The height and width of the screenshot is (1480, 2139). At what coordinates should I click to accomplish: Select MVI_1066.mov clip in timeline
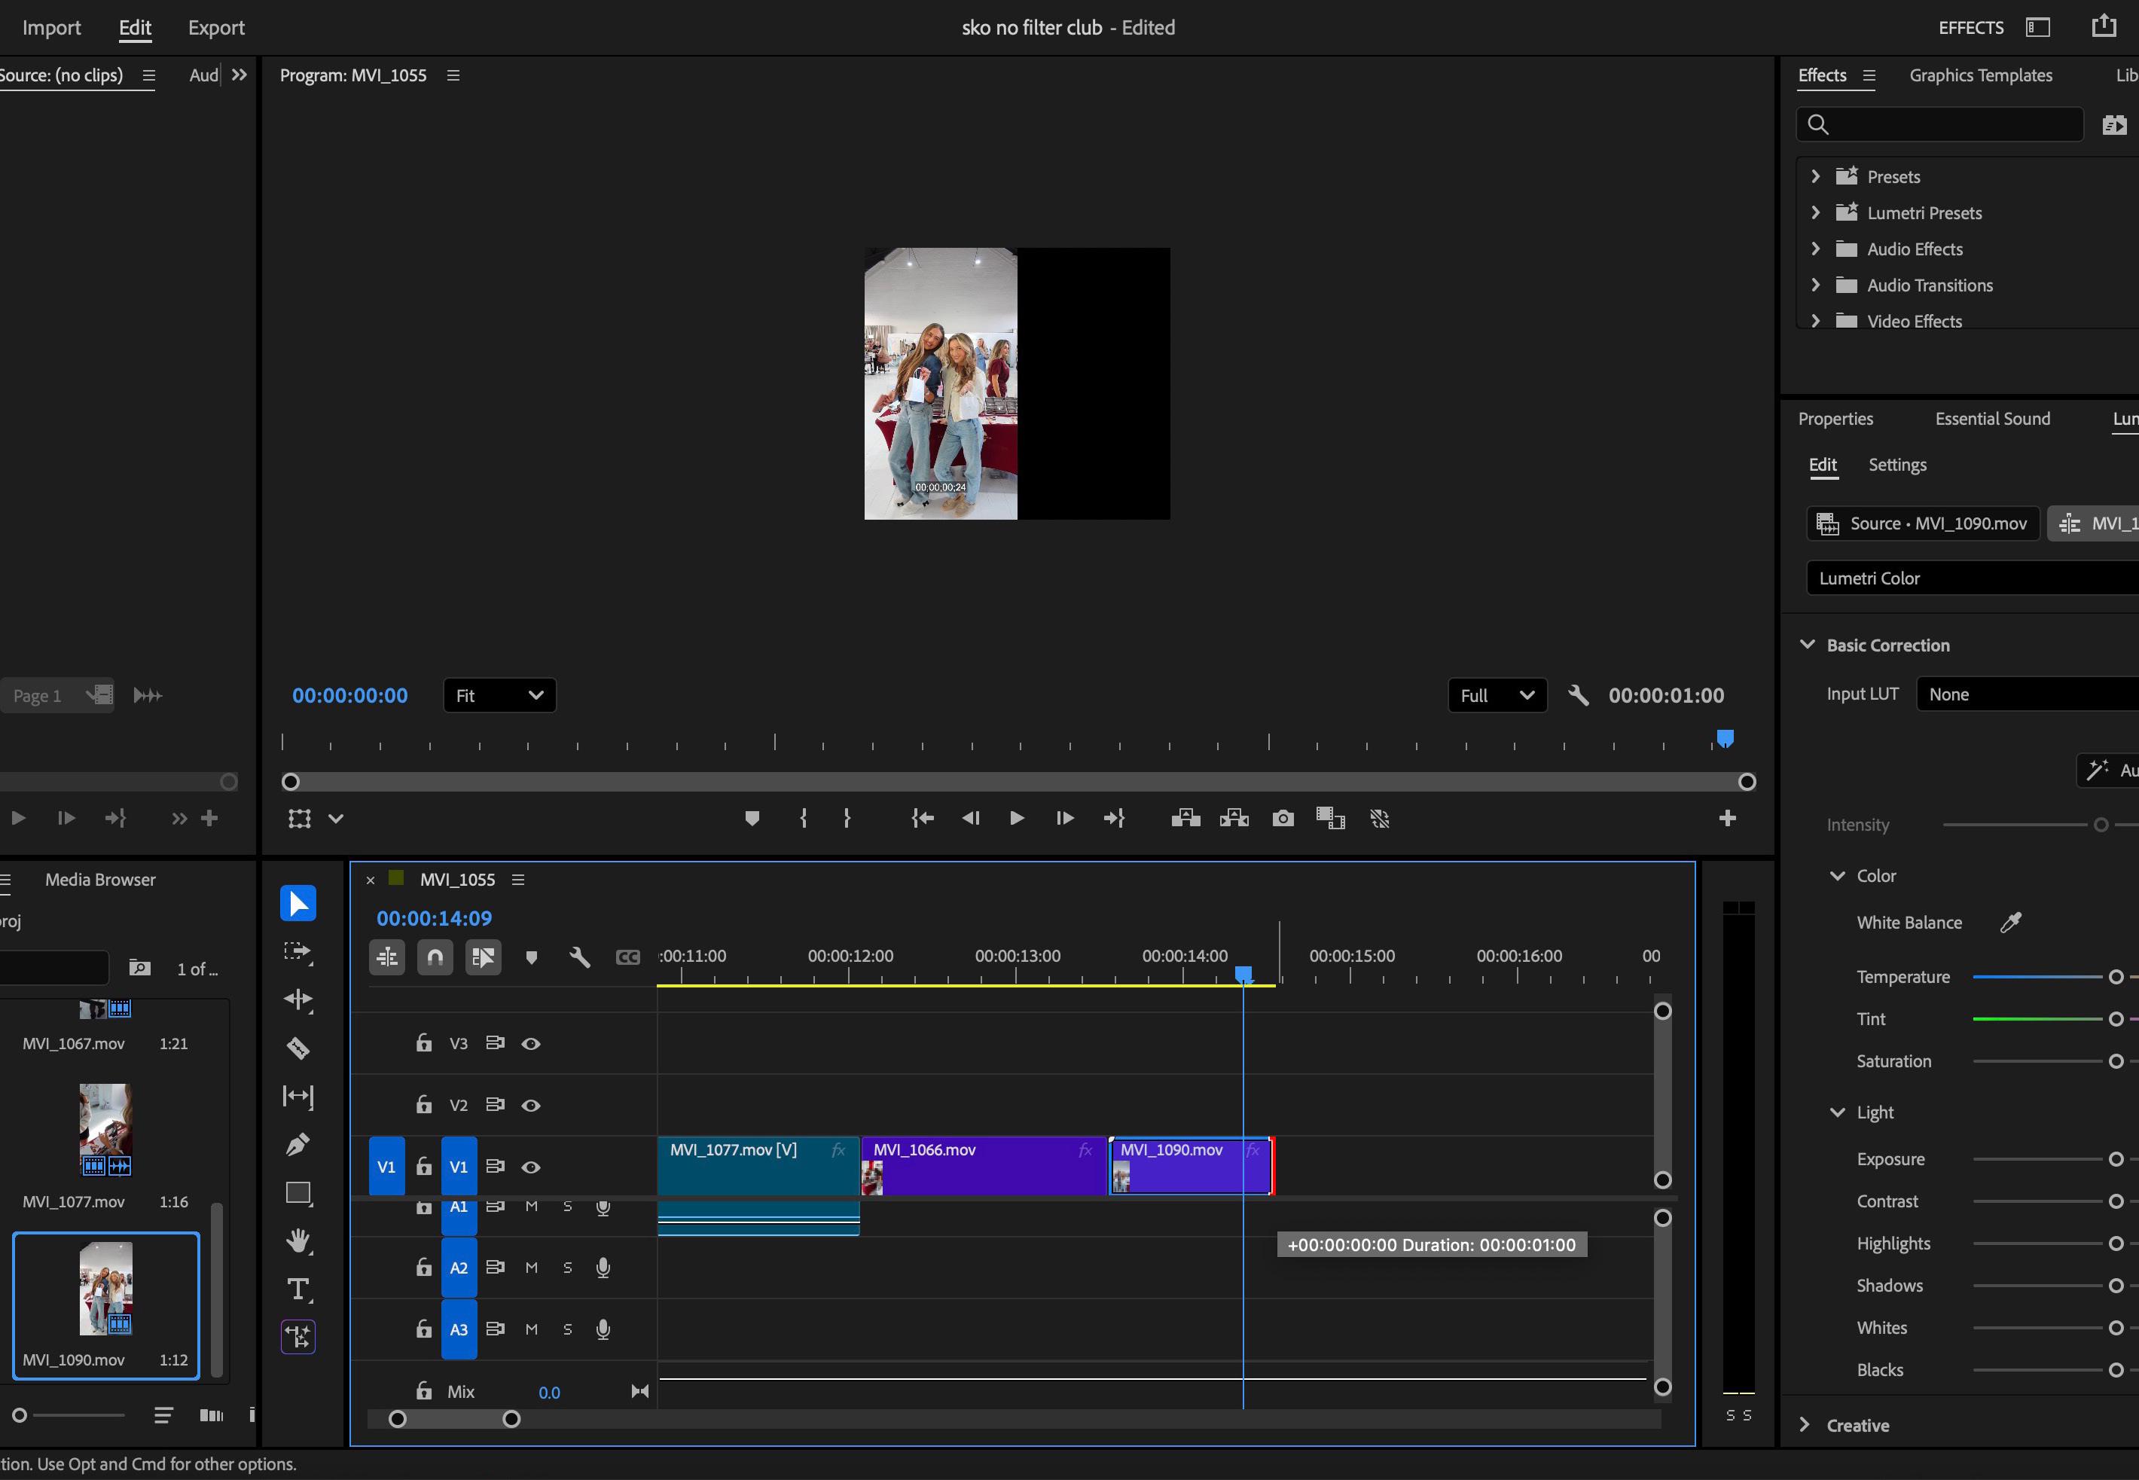pyautogui.click(x=983, y=1167)
